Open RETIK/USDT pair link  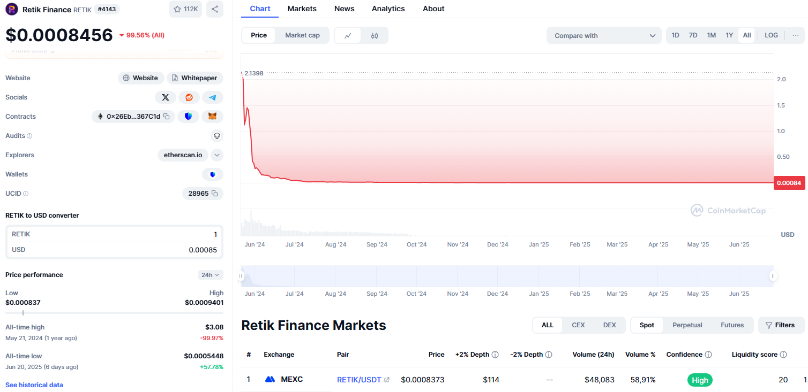[359, 380]
